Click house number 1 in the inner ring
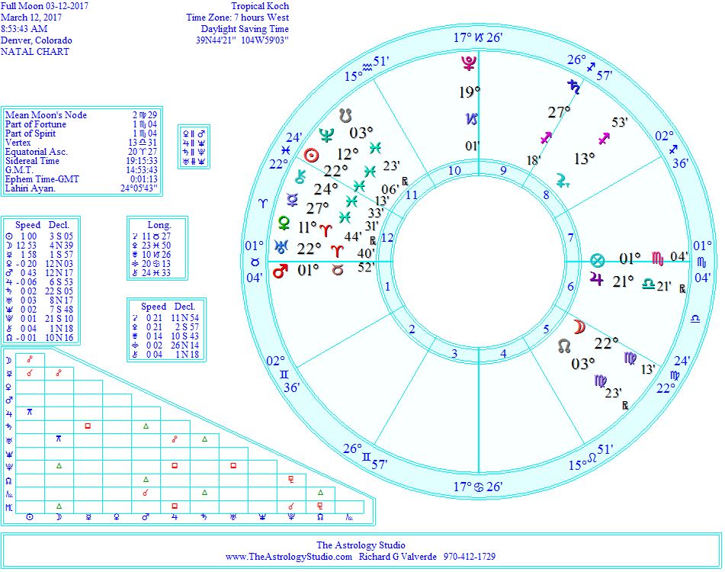Image resolution: width=725 pixels, height=572 pixels. coord(387,287)
